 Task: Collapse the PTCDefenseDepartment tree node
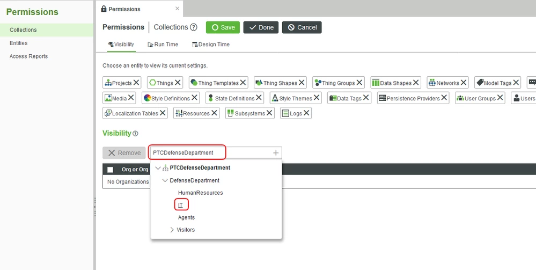point(158,167)
